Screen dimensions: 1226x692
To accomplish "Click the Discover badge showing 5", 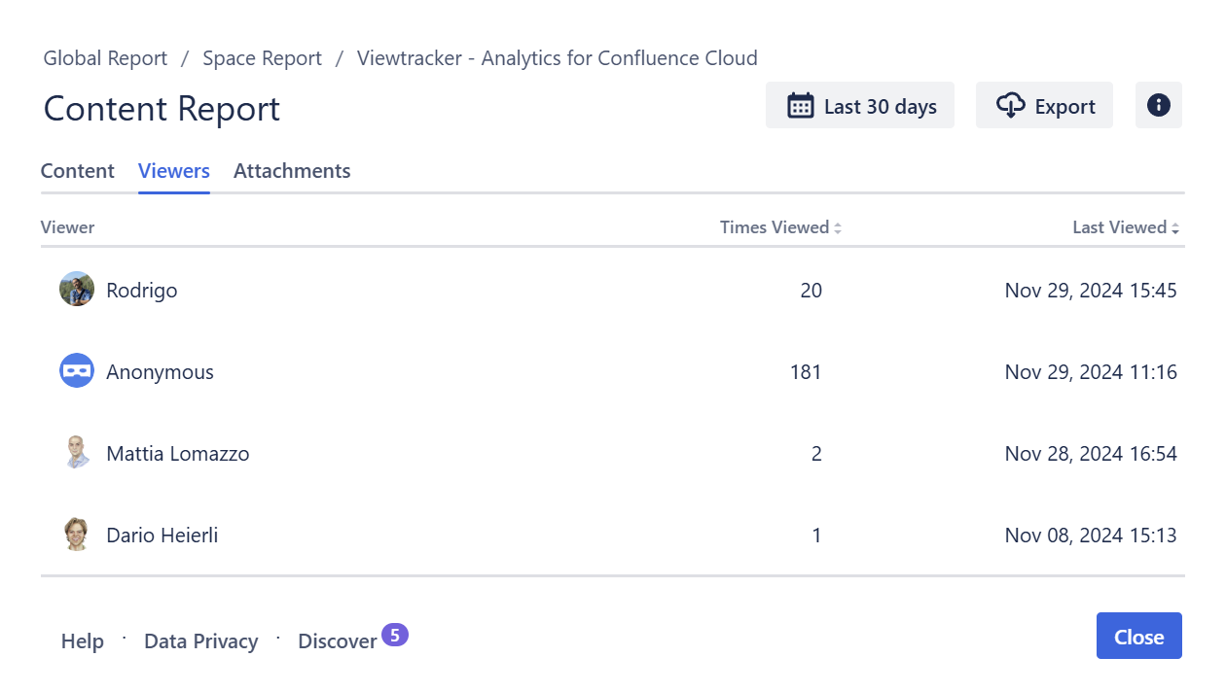I will 394,635.
